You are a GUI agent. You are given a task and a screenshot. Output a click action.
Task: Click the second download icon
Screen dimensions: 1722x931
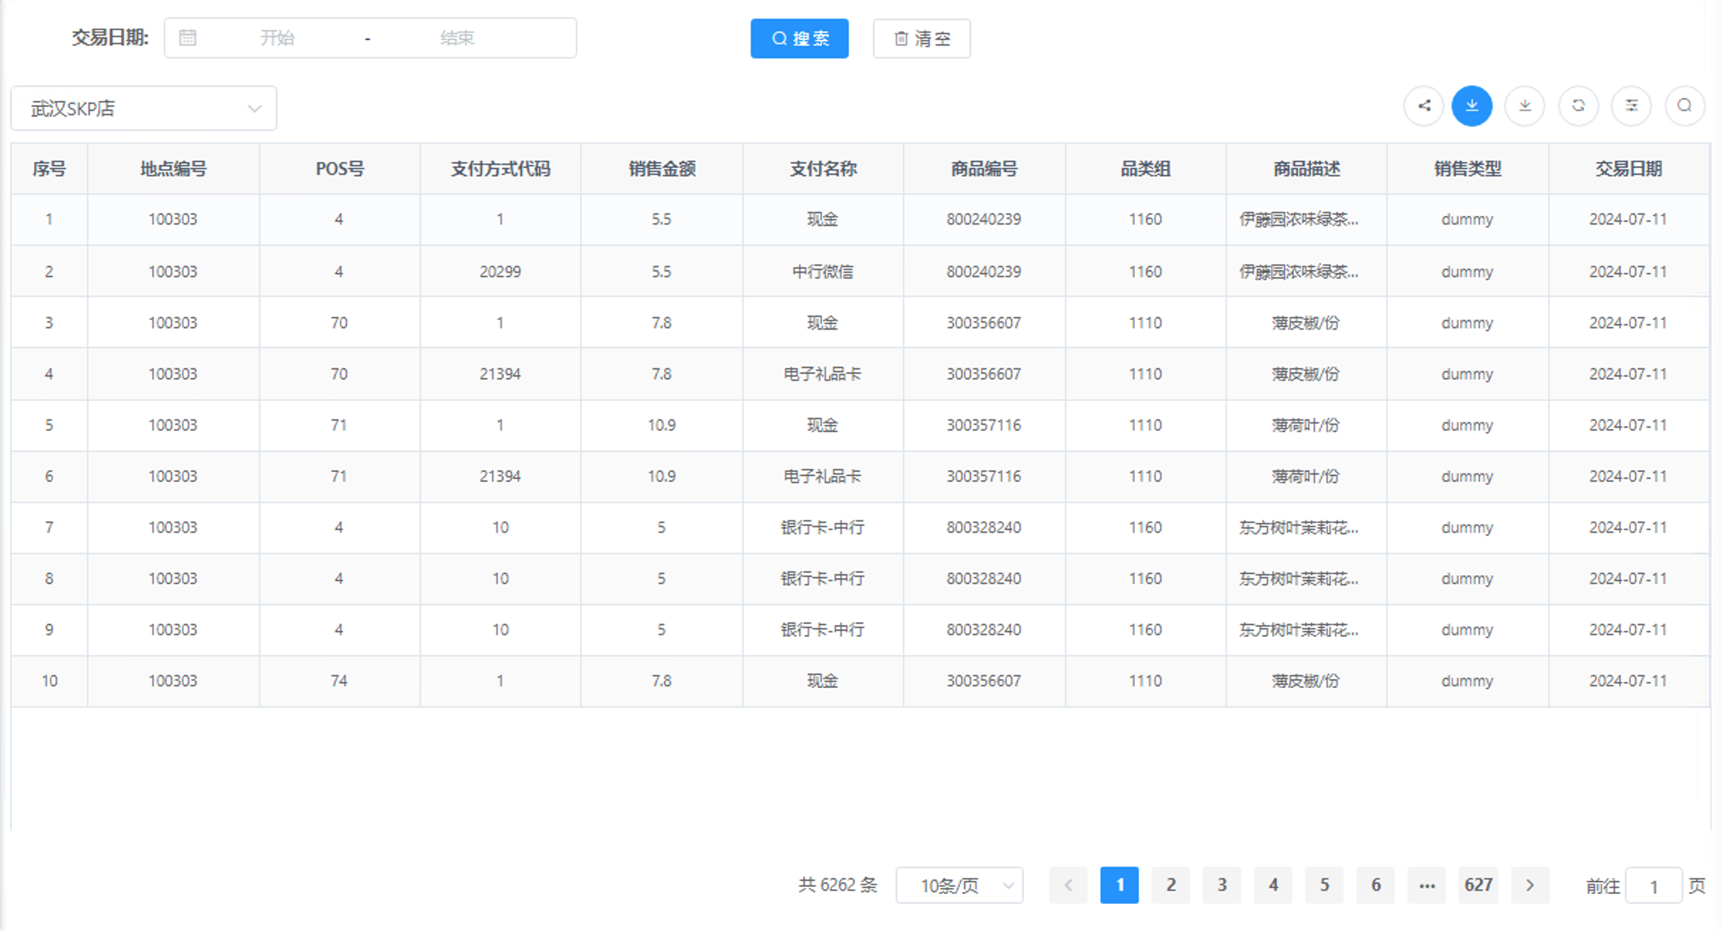(1524, 106)
